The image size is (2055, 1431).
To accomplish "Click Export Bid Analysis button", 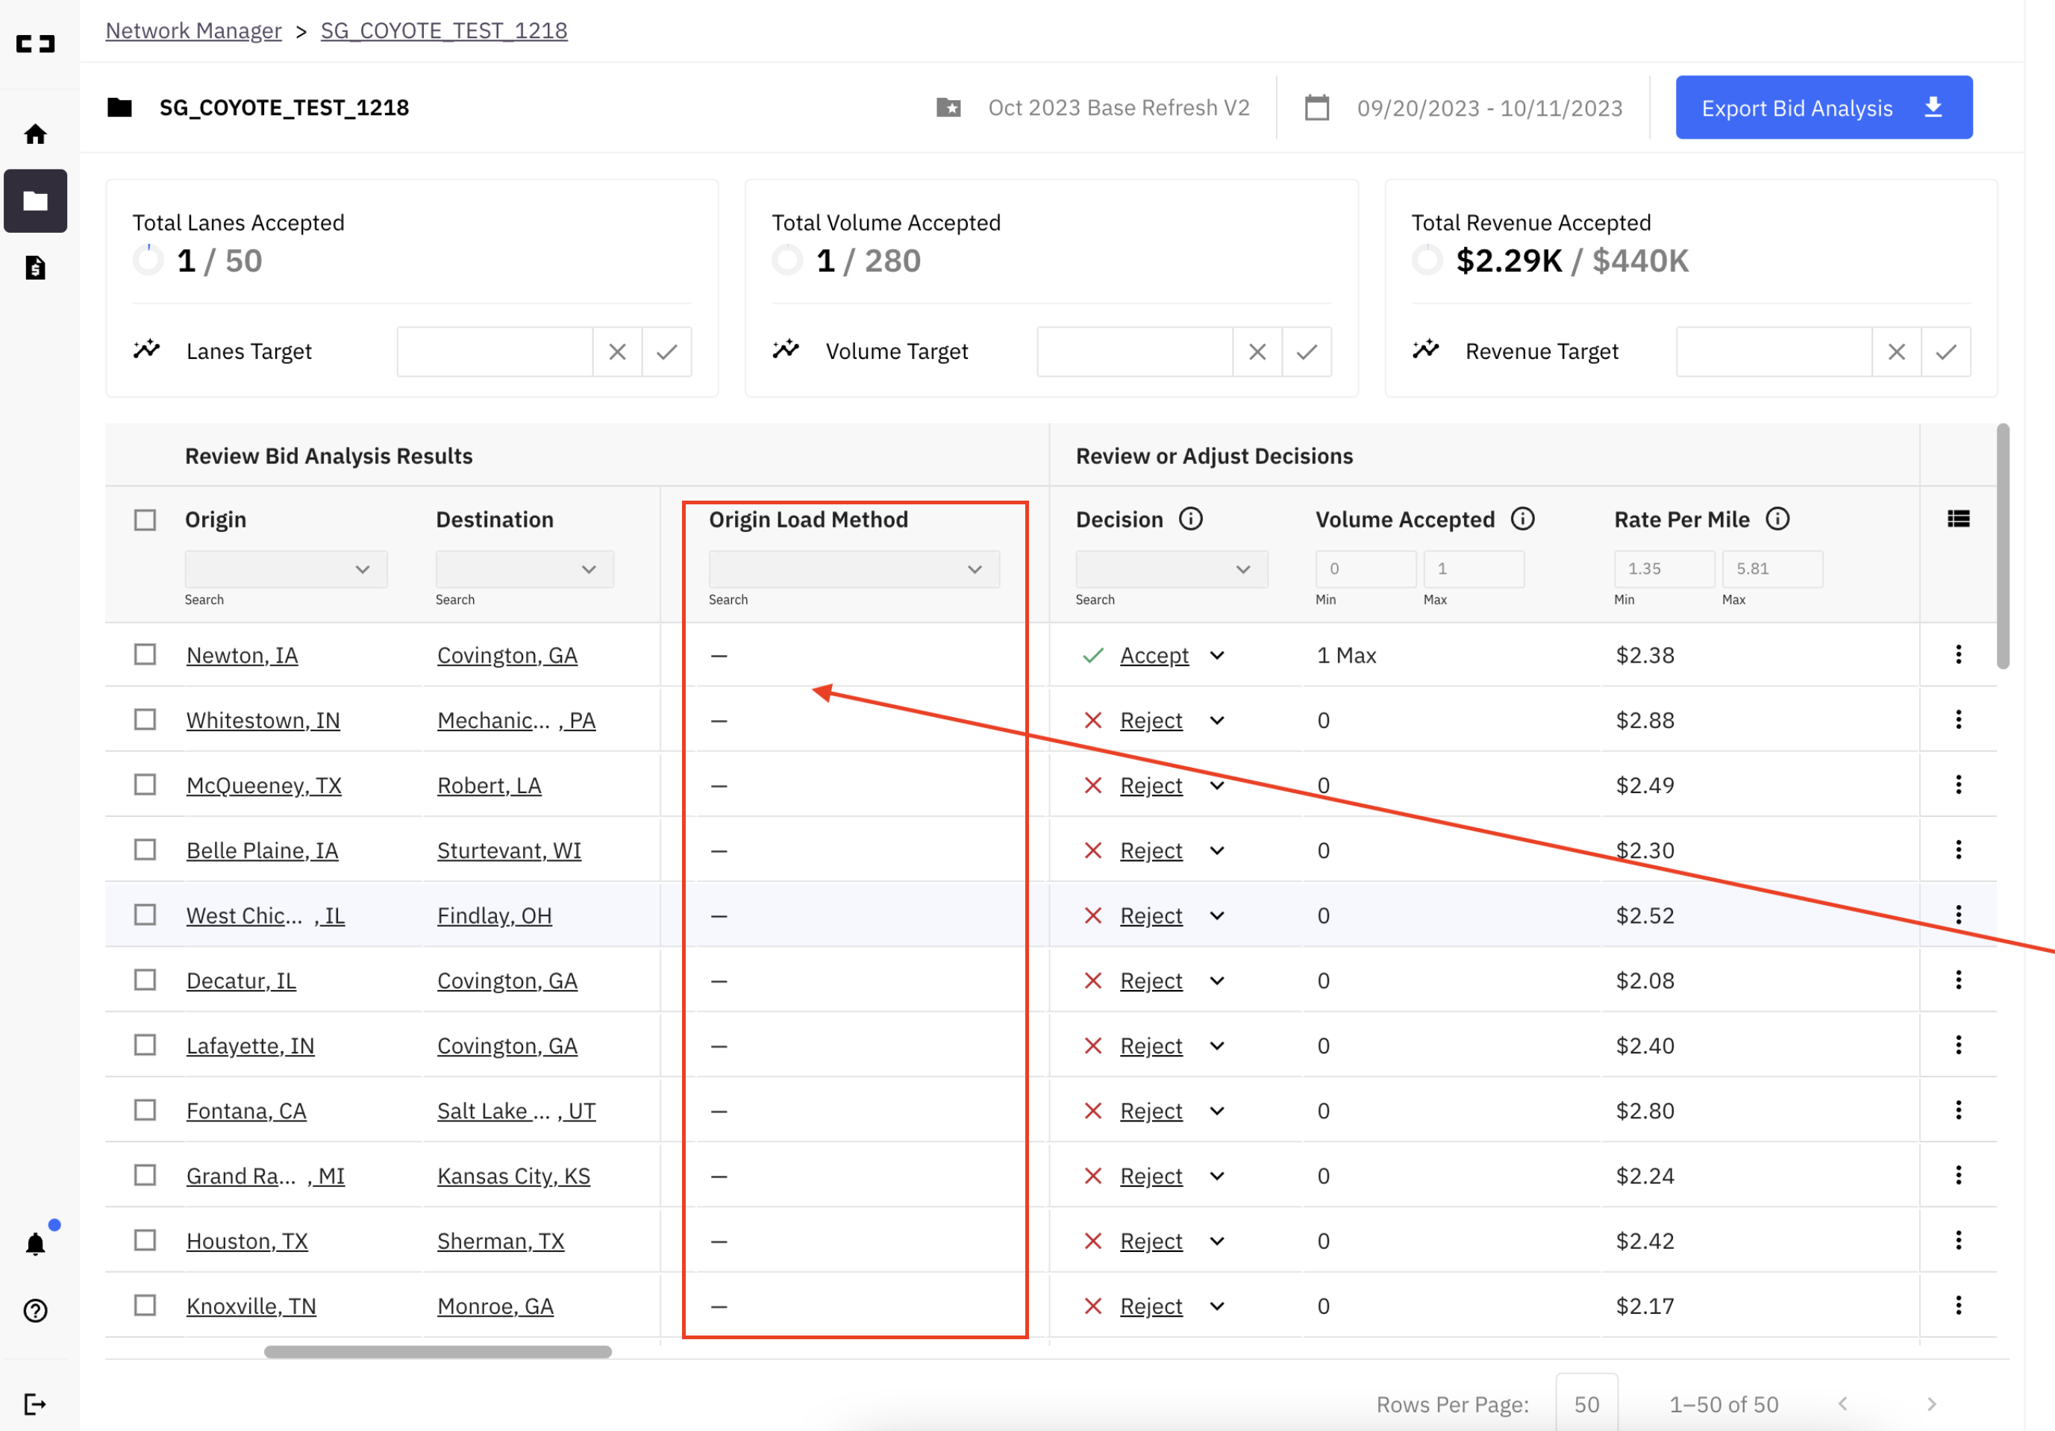I will point(1824,107).
